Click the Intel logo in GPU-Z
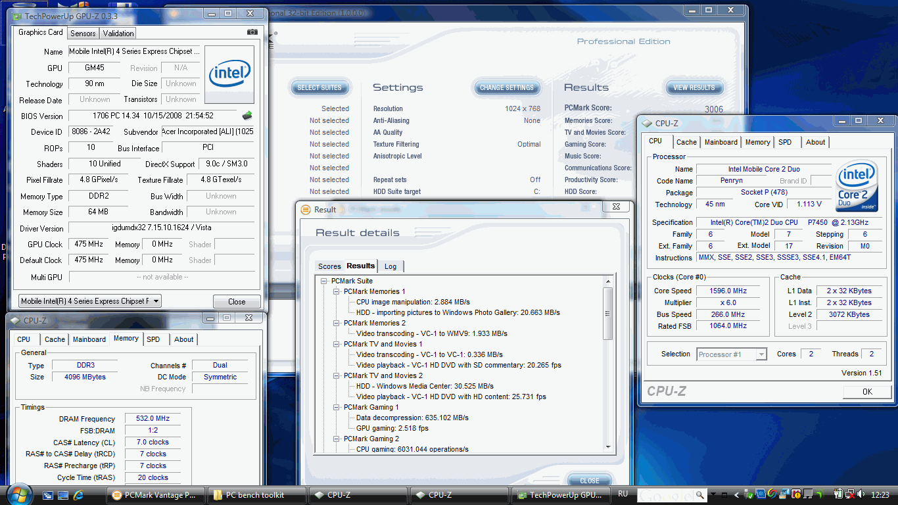The image size is (898, 505). click(229, 74)
